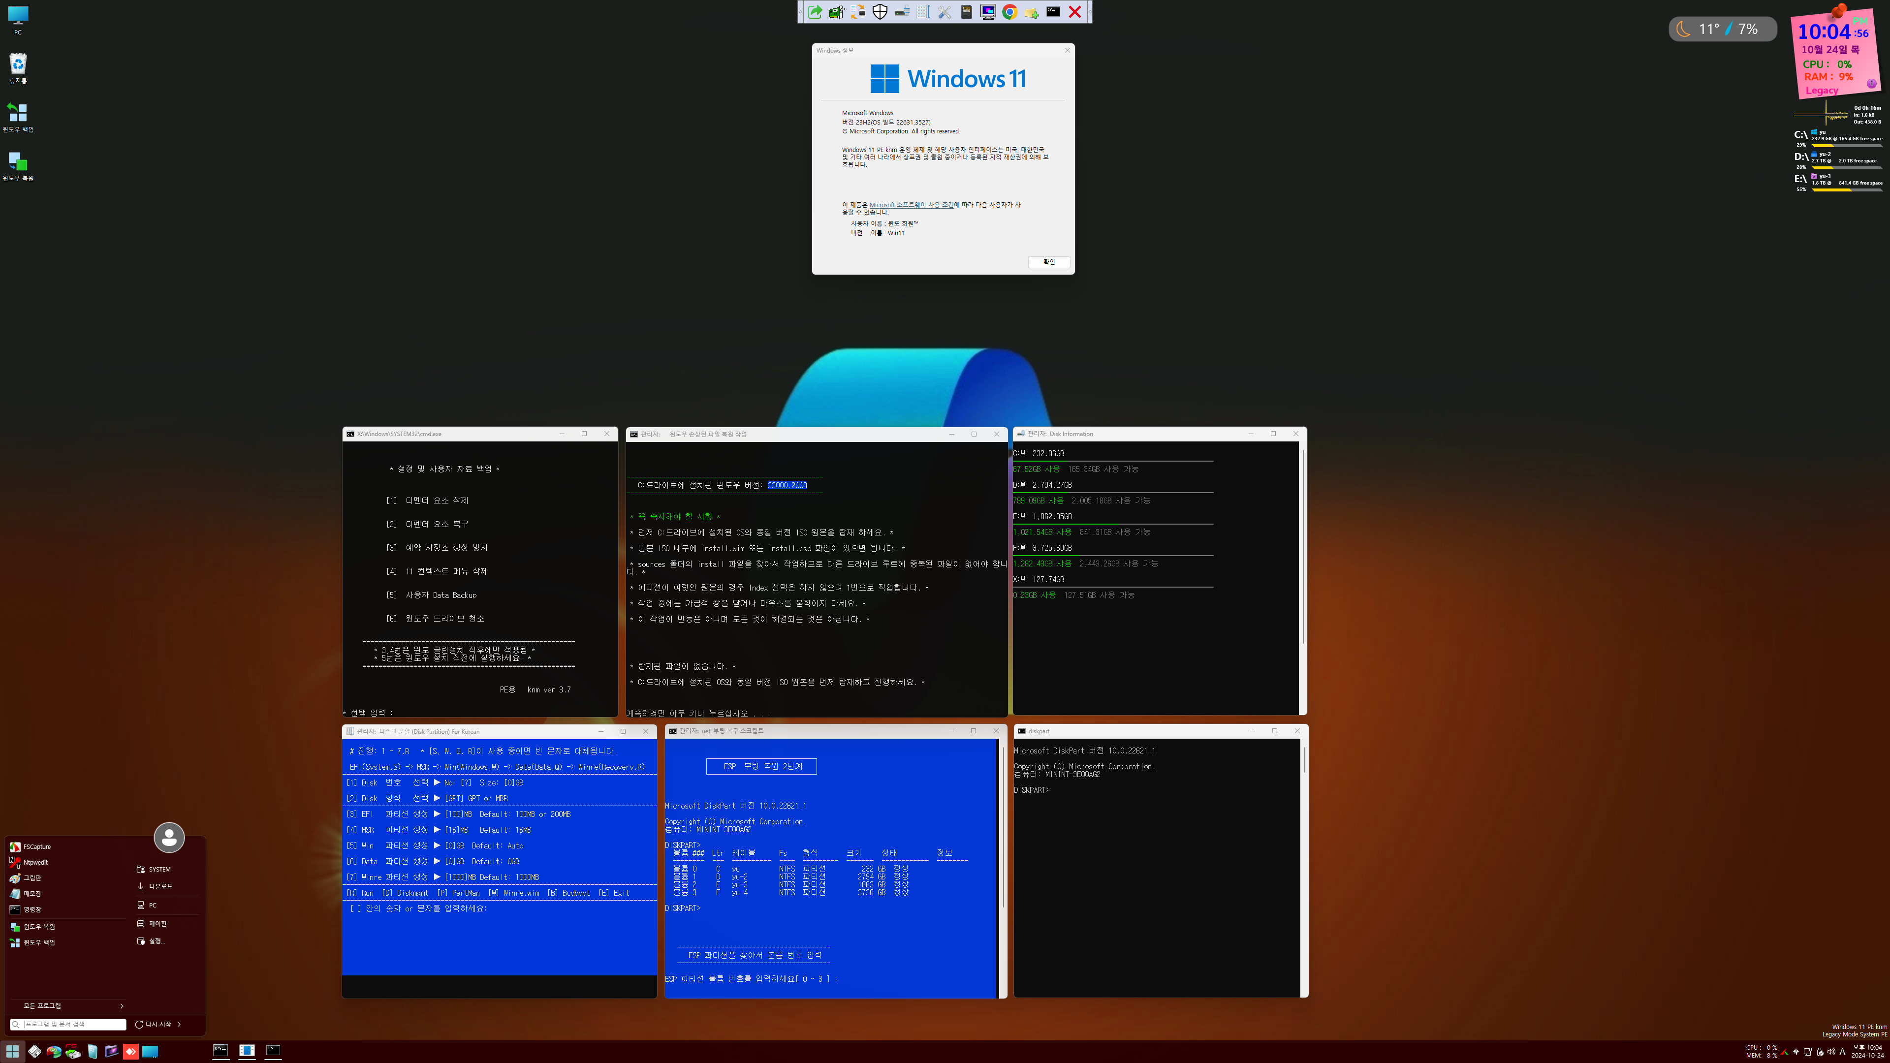This screenshot has height=1063, width=1890.
Task: Open the 휴지통 recycle bin desktop icon
Action: coord(18,68)
